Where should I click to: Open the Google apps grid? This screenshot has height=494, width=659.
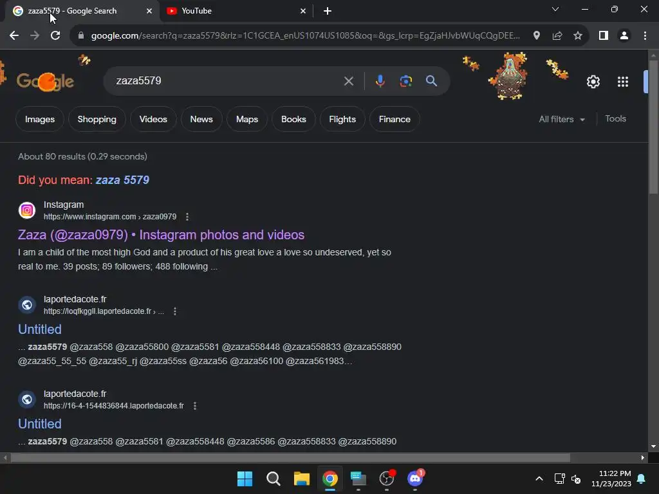623,82
